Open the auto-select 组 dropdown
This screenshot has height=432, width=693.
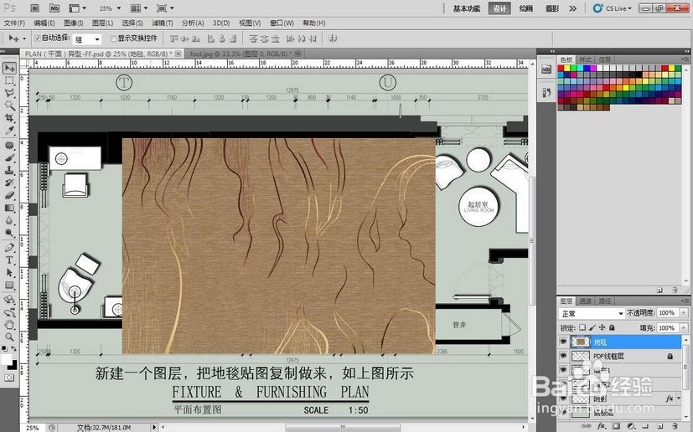point(87,39)
